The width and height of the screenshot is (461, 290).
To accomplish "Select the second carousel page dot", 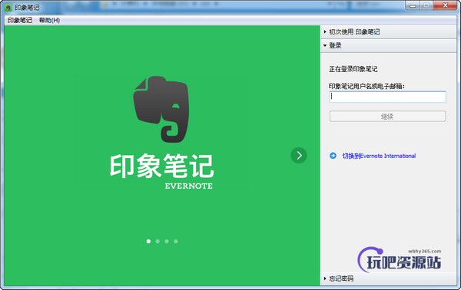I will [x=158, y=241].
